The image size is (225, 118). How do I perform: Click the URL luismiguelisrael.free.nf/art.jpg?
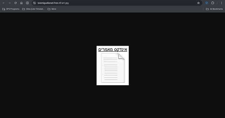point(53,3)
